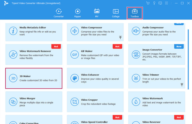Open GIF Maker title

click(x=87, y=51)
